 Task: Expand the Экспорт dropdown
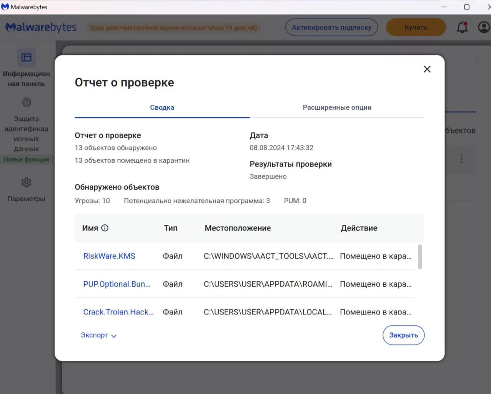tap(98, 336)
